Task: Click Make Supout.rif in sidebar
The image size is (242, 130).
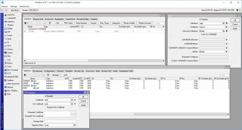Action: [13, 84]
